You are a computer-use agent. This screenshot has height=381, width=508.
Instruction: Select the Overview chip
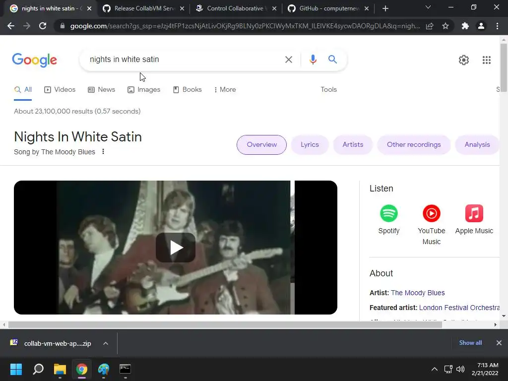(x=261, y=145)
